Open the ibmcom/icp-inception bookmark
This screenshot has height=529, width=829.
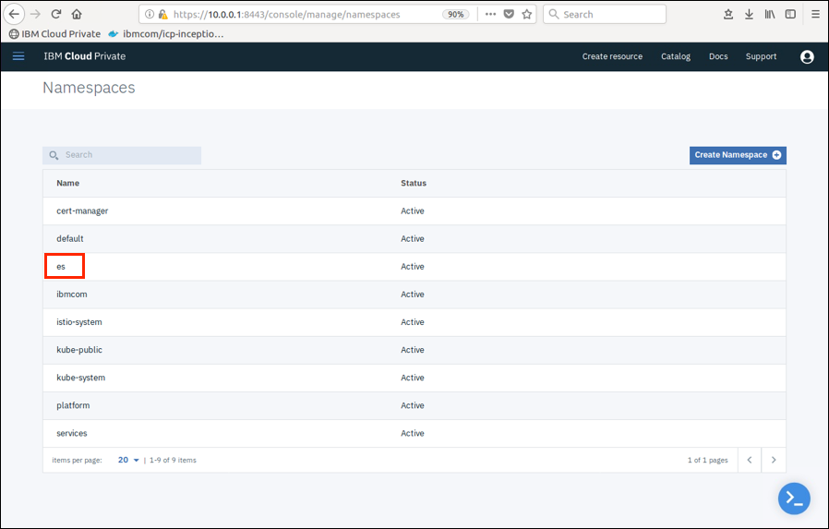click(165, 34)
